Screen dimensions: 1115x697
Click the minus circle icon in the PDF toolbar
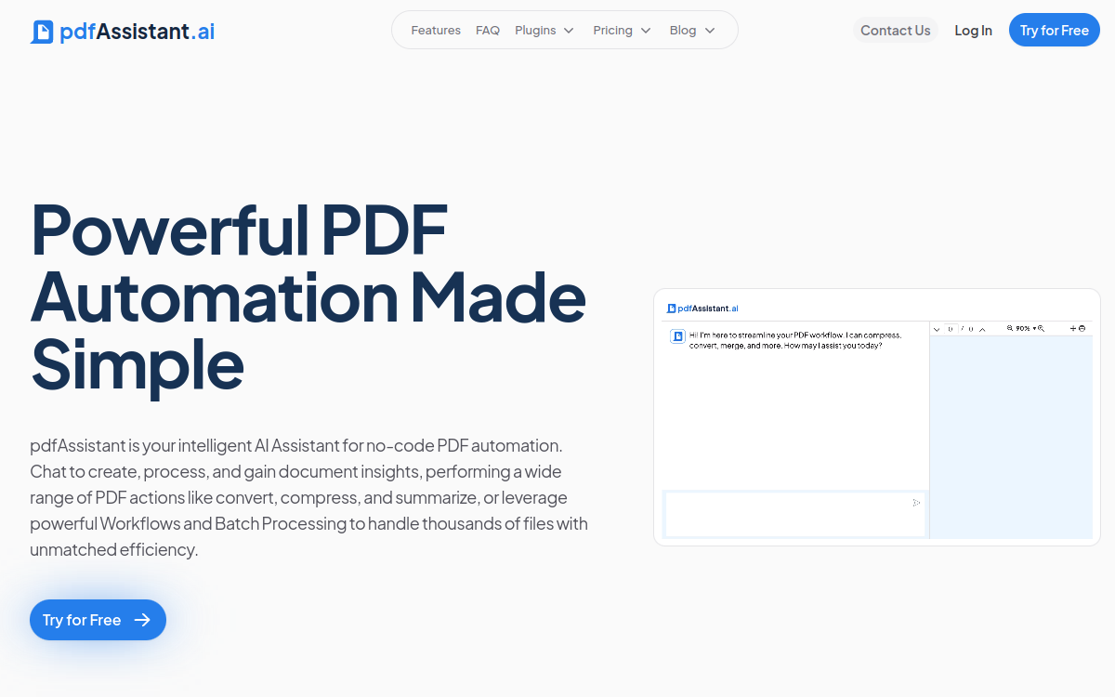coord(1082,329)
